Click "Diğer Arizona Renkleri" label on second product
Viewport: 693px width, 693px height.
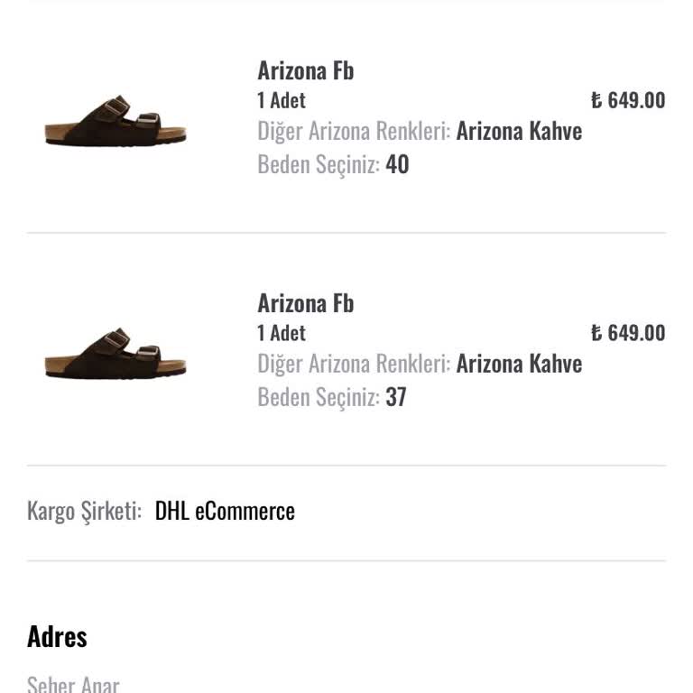click(x=354, y=365)
